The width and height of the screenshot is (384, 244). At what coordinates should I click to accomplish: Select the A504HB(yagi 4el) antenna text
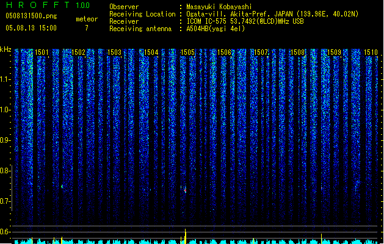216,29
